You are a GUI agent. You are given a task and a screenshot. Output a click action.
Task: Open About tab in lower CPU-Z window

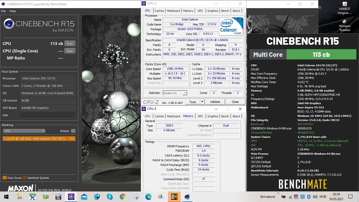[x=236, y=116]
